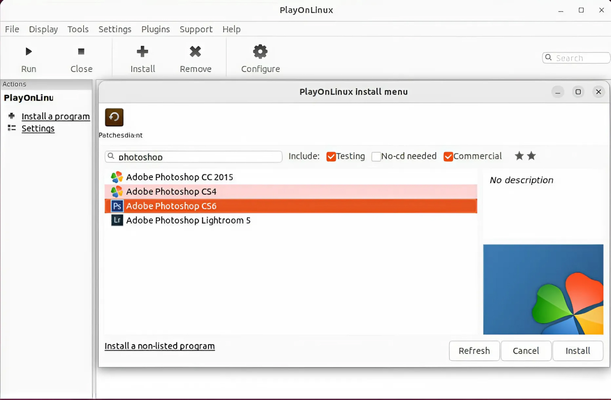Select Adobe Photoshop CC 2015 from the list
Screen dimensions: 611x400
[179, 177]
